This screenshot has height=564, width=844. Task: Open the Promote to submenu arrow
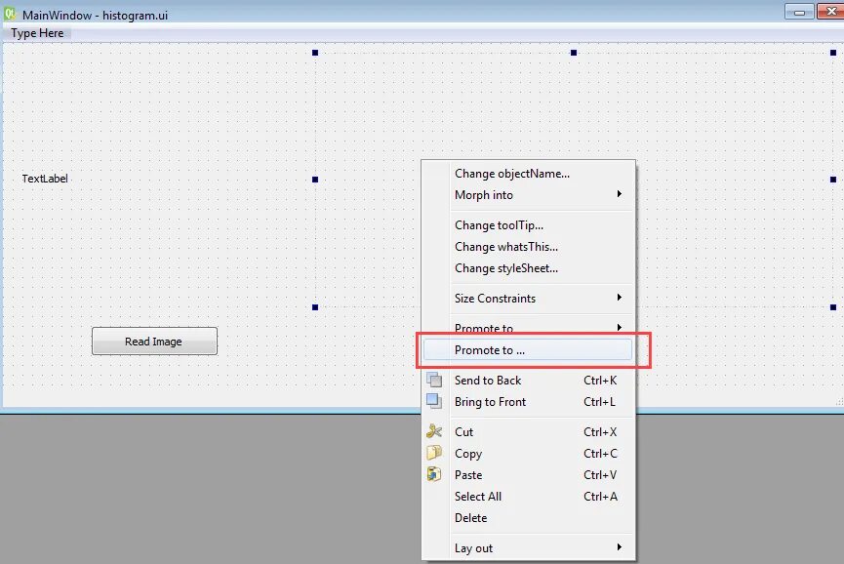tap(620, 327)
